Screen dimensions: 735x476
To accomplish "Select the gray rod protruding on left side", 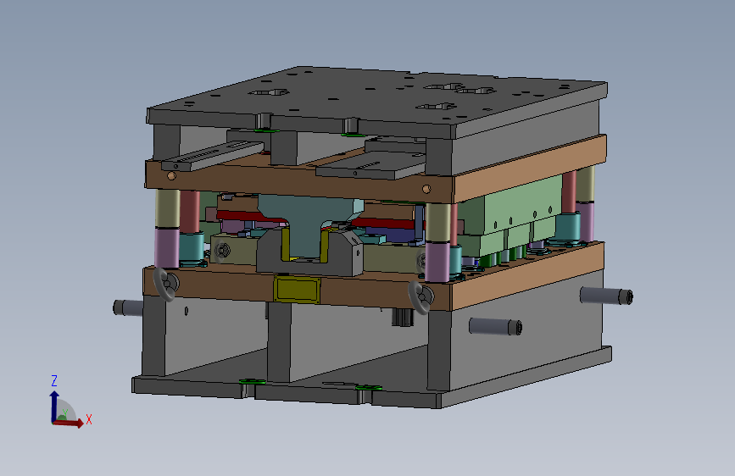I will pyautogui.click(x=127, y=307).
